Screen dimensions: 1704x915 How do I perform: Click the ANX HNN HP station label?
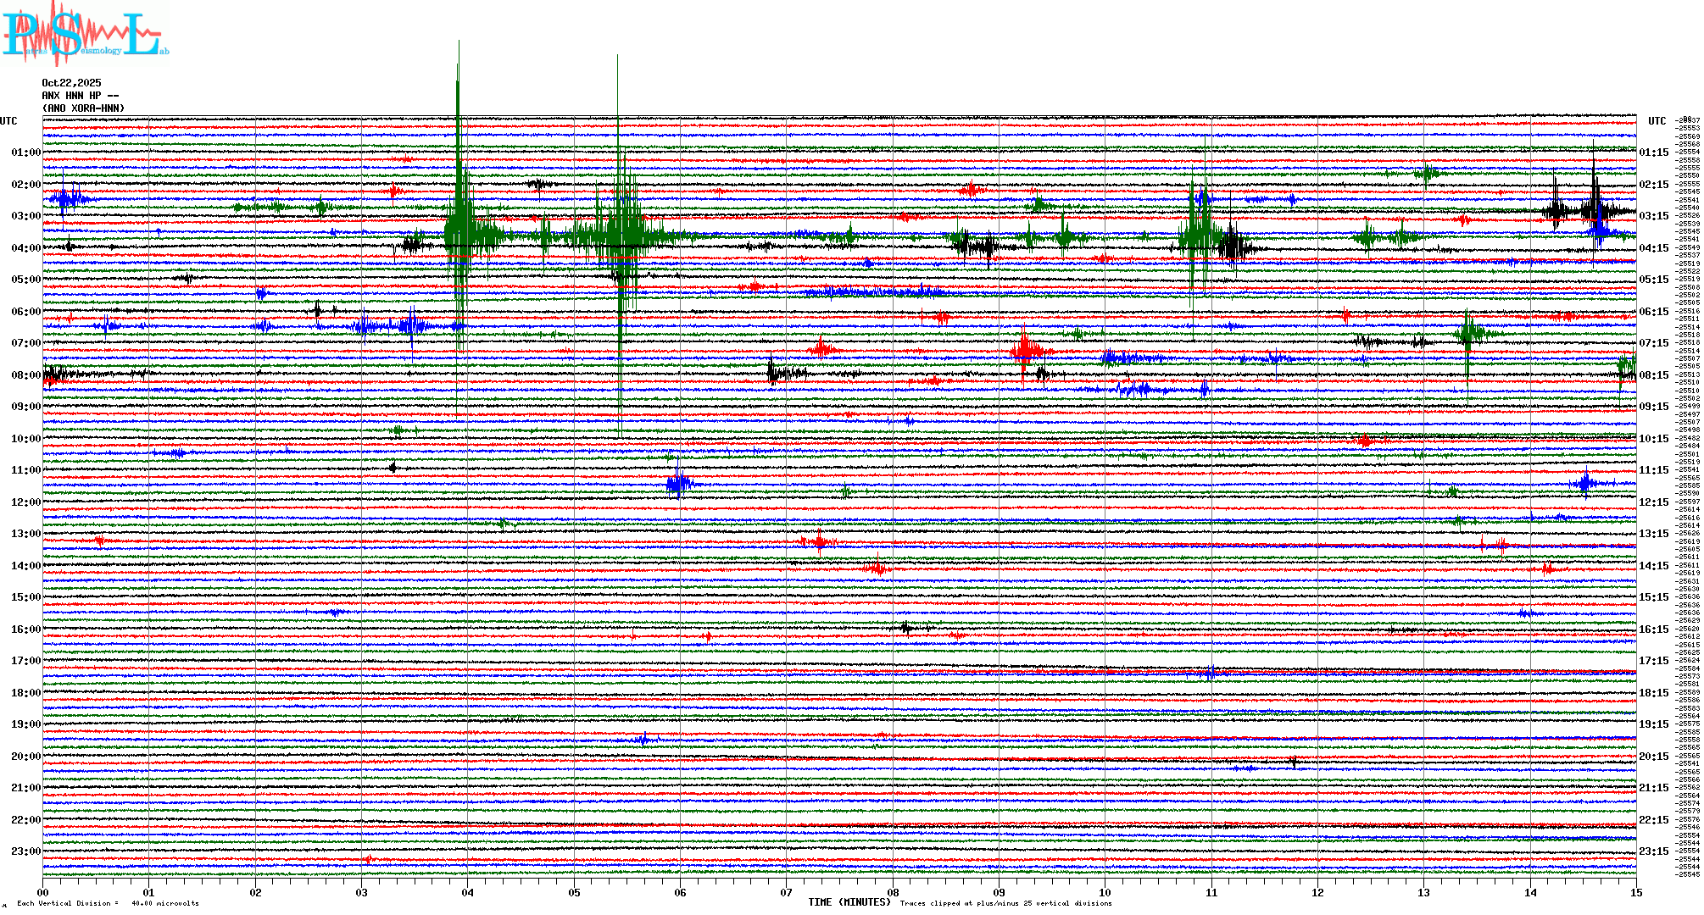pyautogui.click(x=81, y=96)
